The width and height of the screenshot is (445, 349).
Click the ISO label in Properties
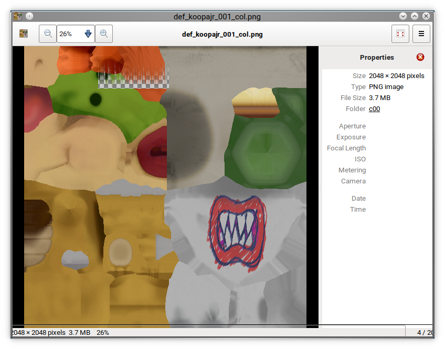click(x=360, y=159)
